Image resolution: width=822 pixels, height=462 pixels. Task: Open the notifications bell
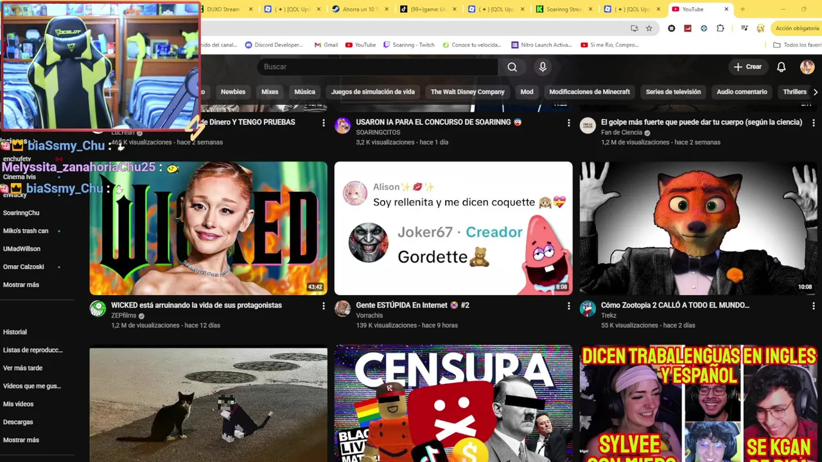782,67
